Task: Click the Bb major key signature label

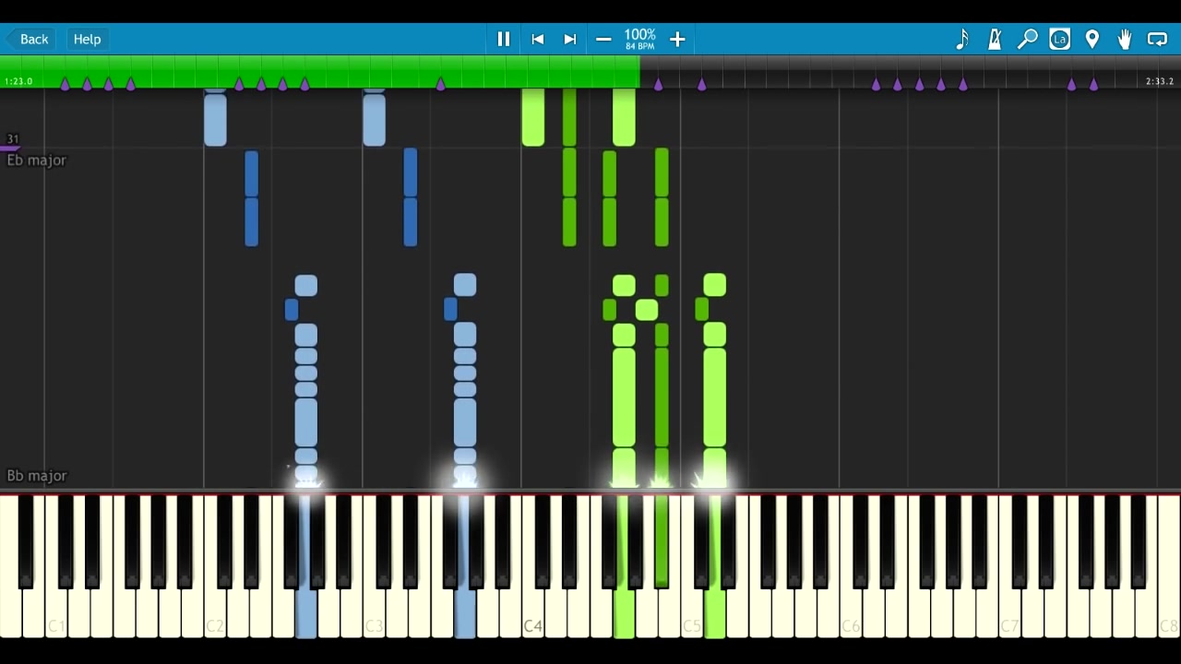Action: tap(37, 476)
